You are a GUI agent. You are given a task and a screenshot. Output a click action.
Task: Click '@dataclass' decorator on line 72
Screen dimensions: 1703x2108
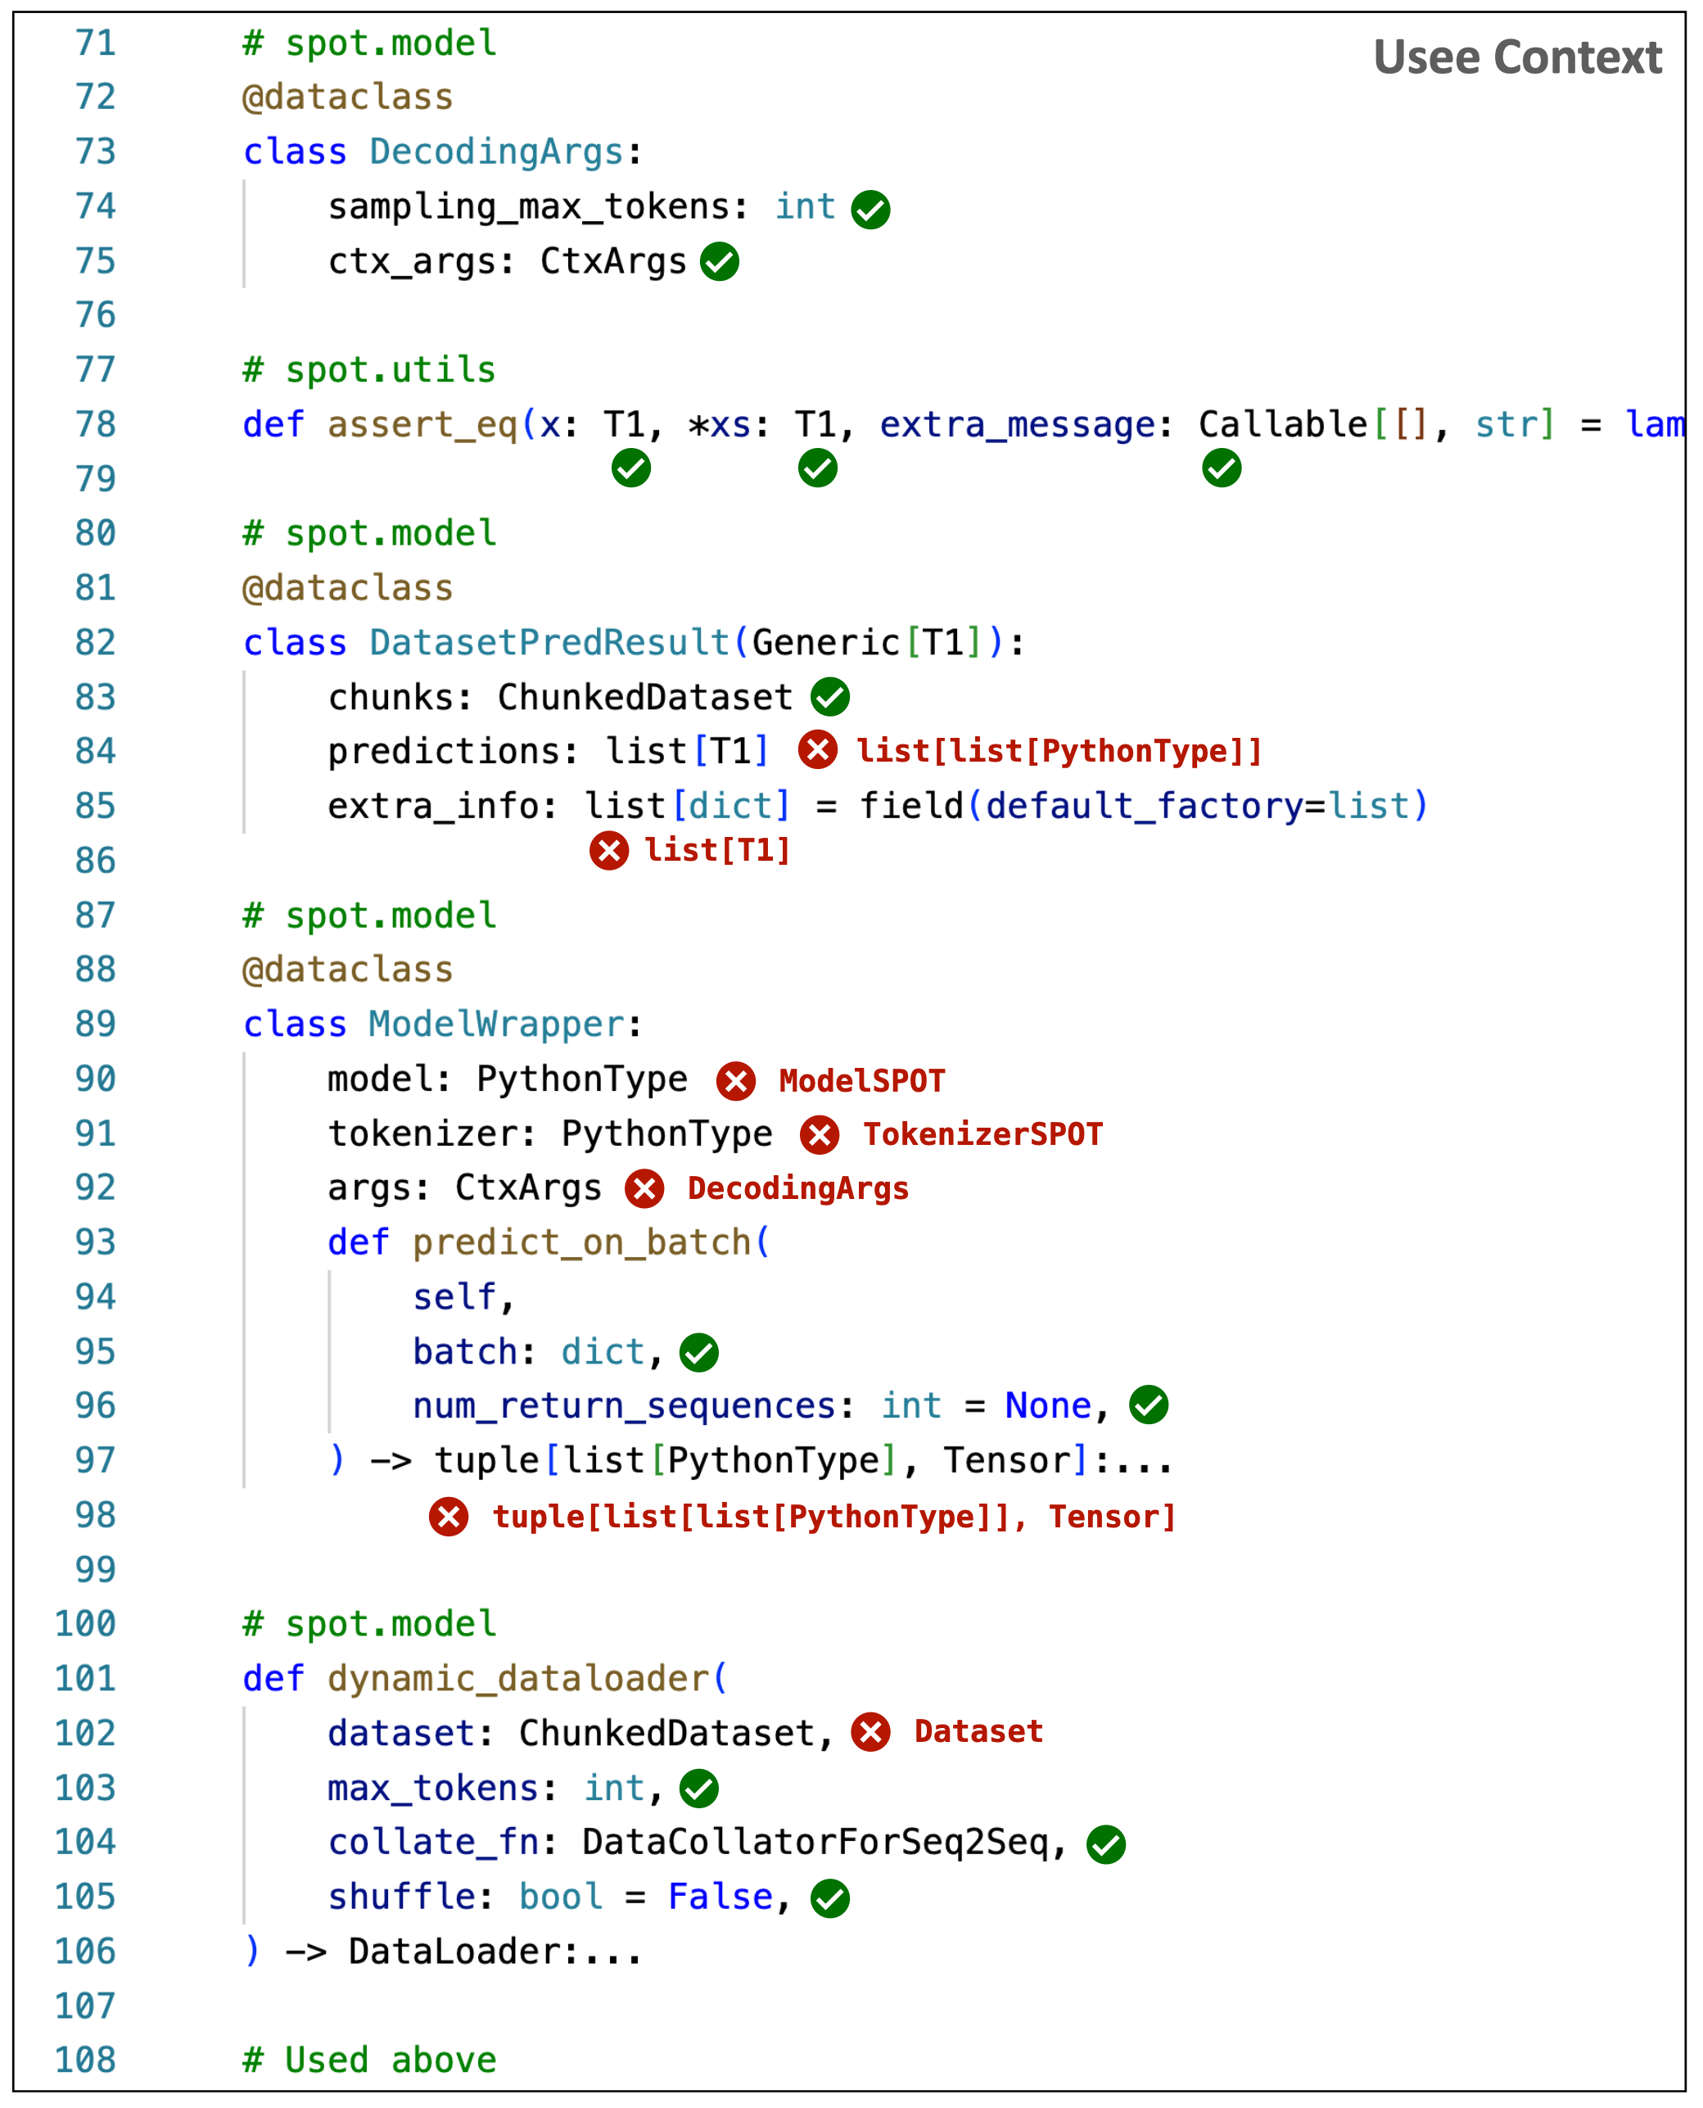(347, 97)
